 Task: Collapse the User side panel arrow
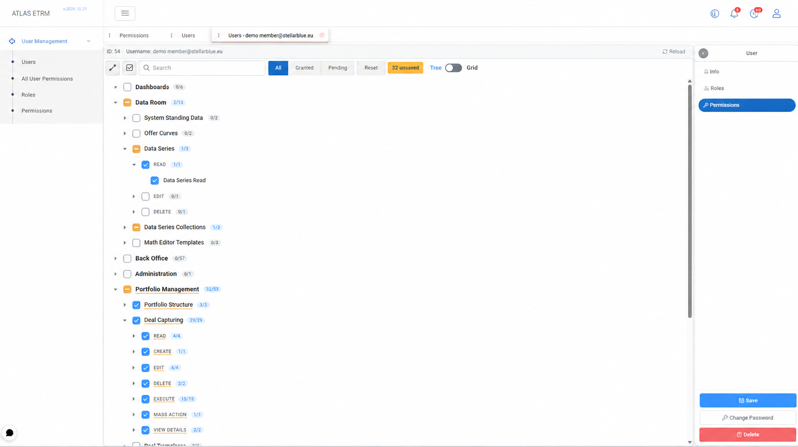[x=703, y=53]
